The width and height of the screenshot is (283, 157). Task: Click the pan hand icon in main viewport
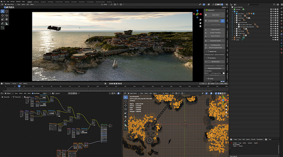200,23
